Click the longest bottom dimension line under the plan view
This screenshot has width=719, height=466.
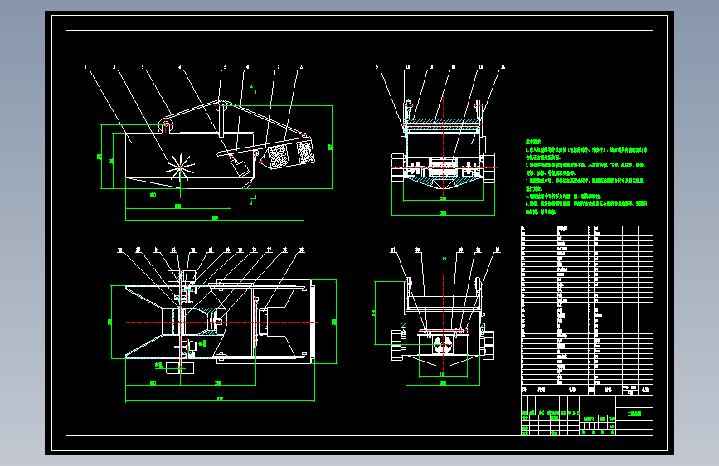pos(220,401)
